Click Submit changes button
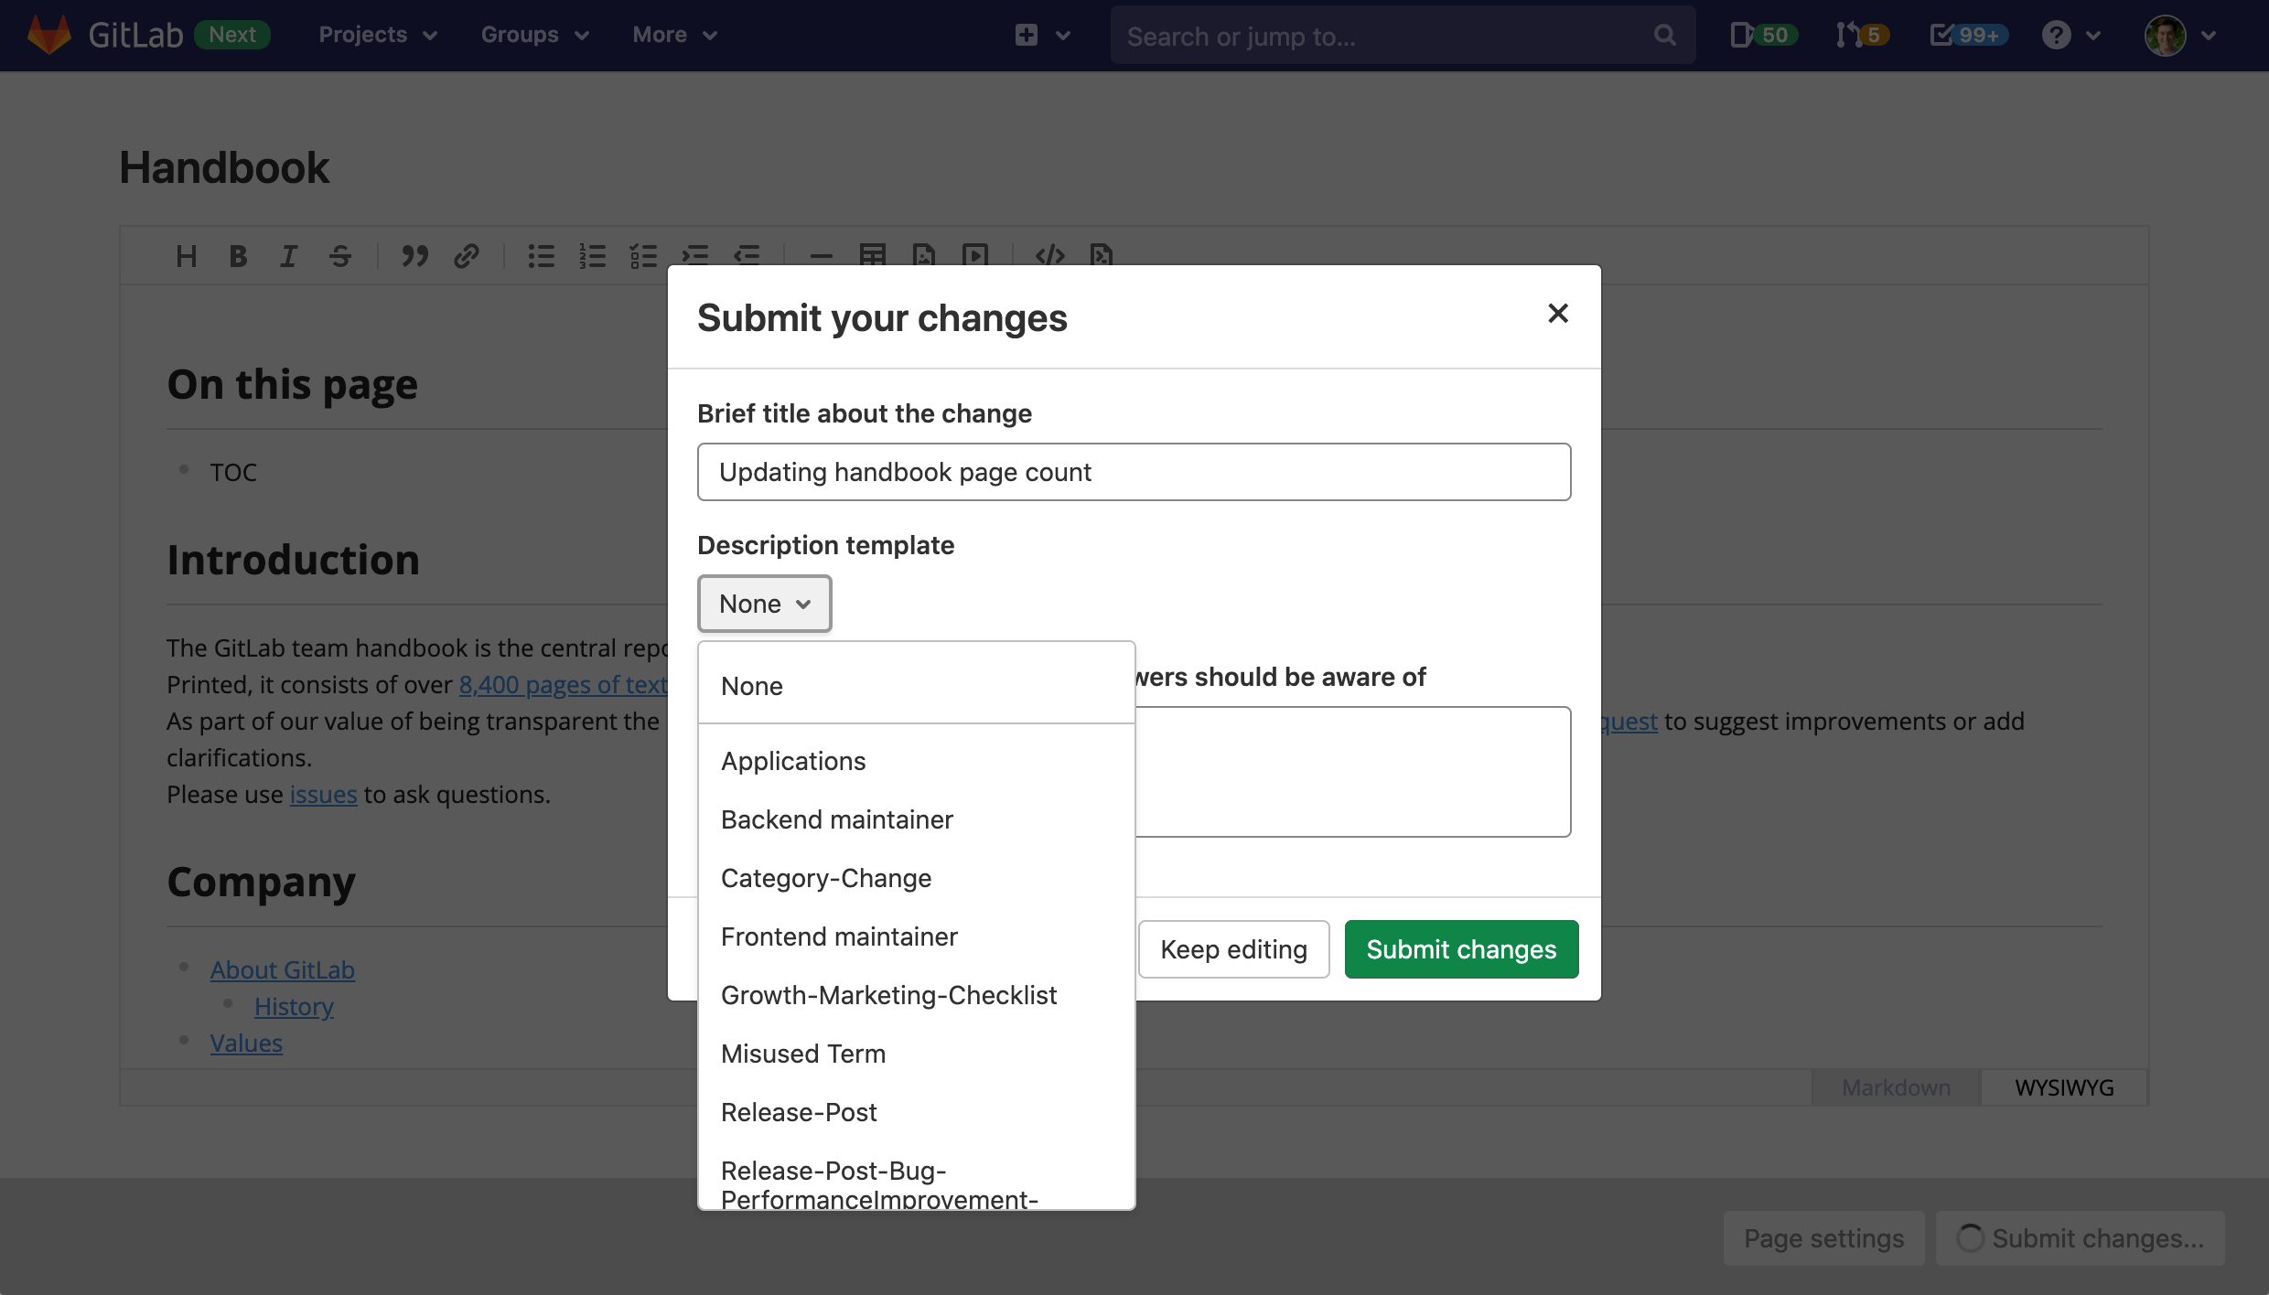The image size is (2269, 1295). click(x=1460, y=949)
